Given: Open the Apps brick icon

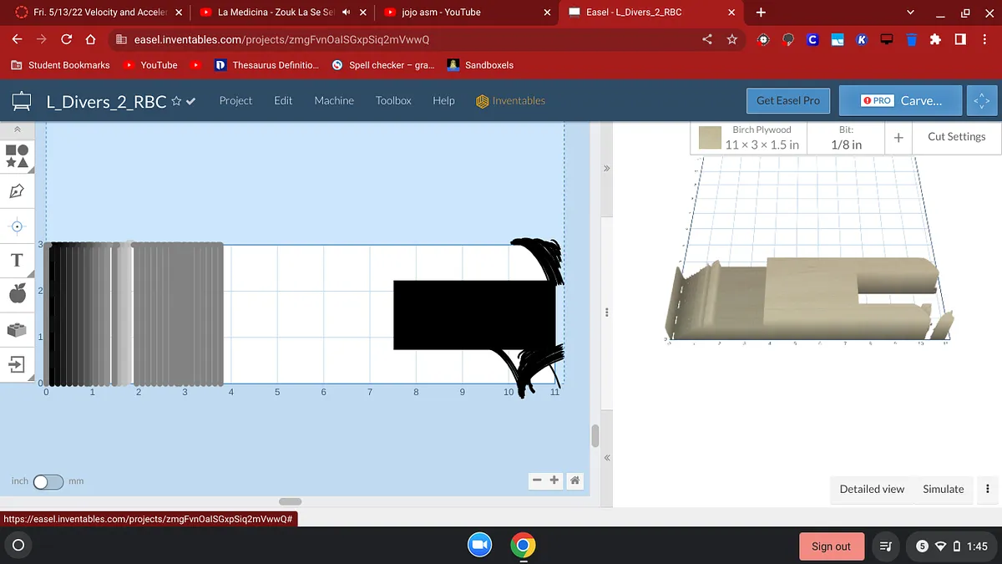Looking at the screenshot, I should (17, 330).
